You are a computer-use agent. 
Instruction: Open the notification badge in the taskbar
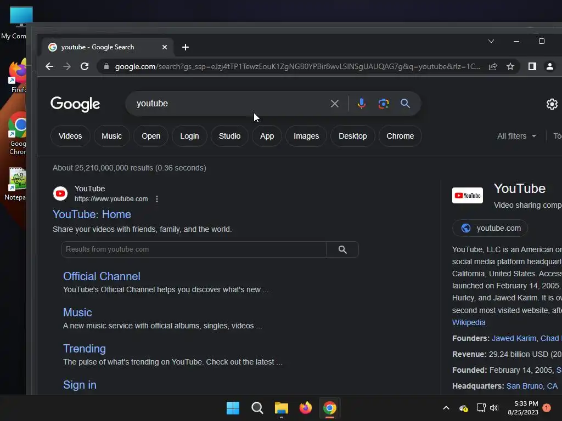[x=547, y=408]
